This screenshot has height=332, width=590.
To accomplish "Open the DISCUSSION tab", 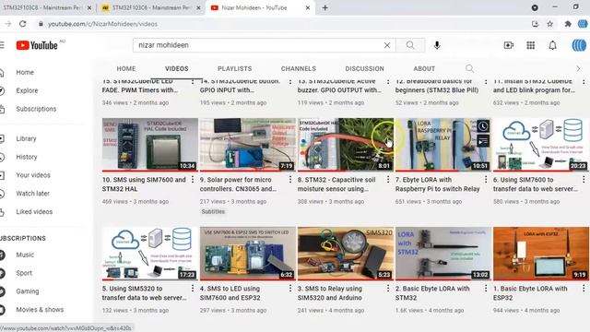I will point(365,68).
